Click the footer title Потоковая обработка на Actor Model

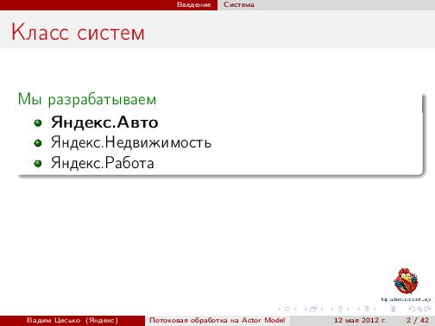tap(217, 320)
